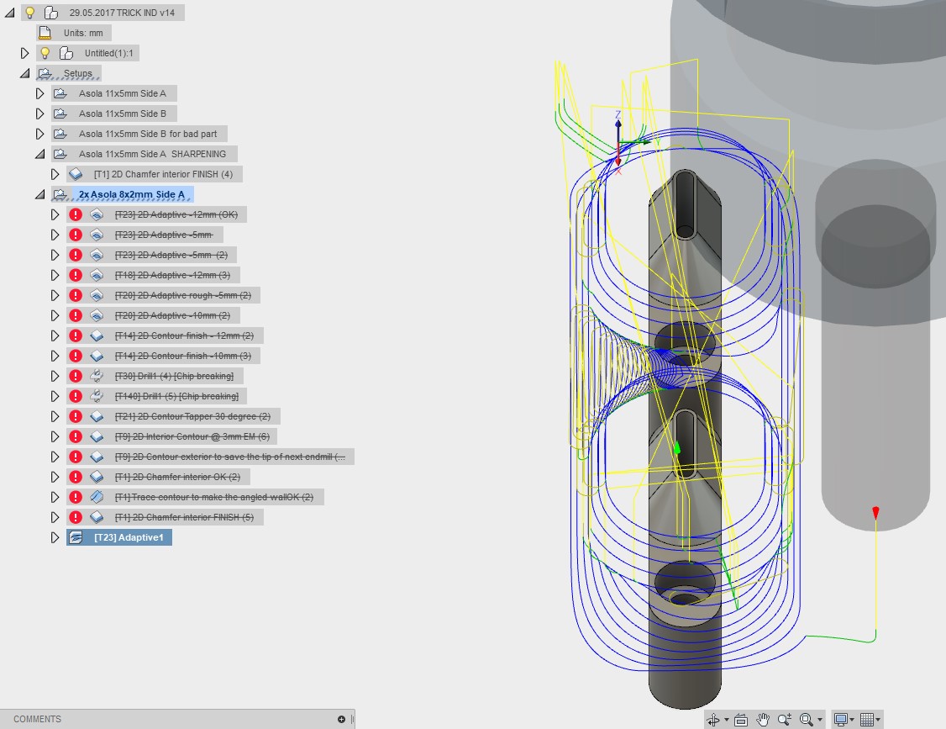Click error icon on 2D Contour Tapper 30 degree
This screenshot has height=729, width=946.
pos(76,416)
